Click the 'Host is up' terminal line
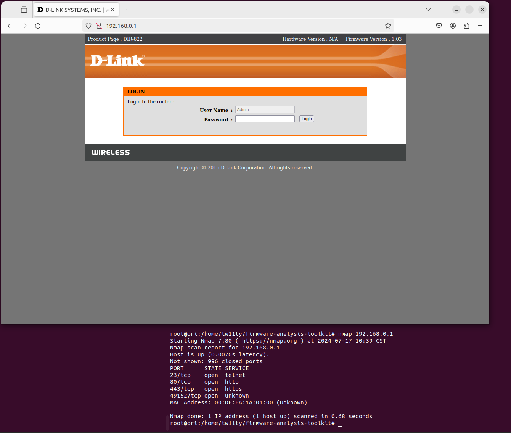Viewport: 511px width, 433px height. tap(220, 354)
